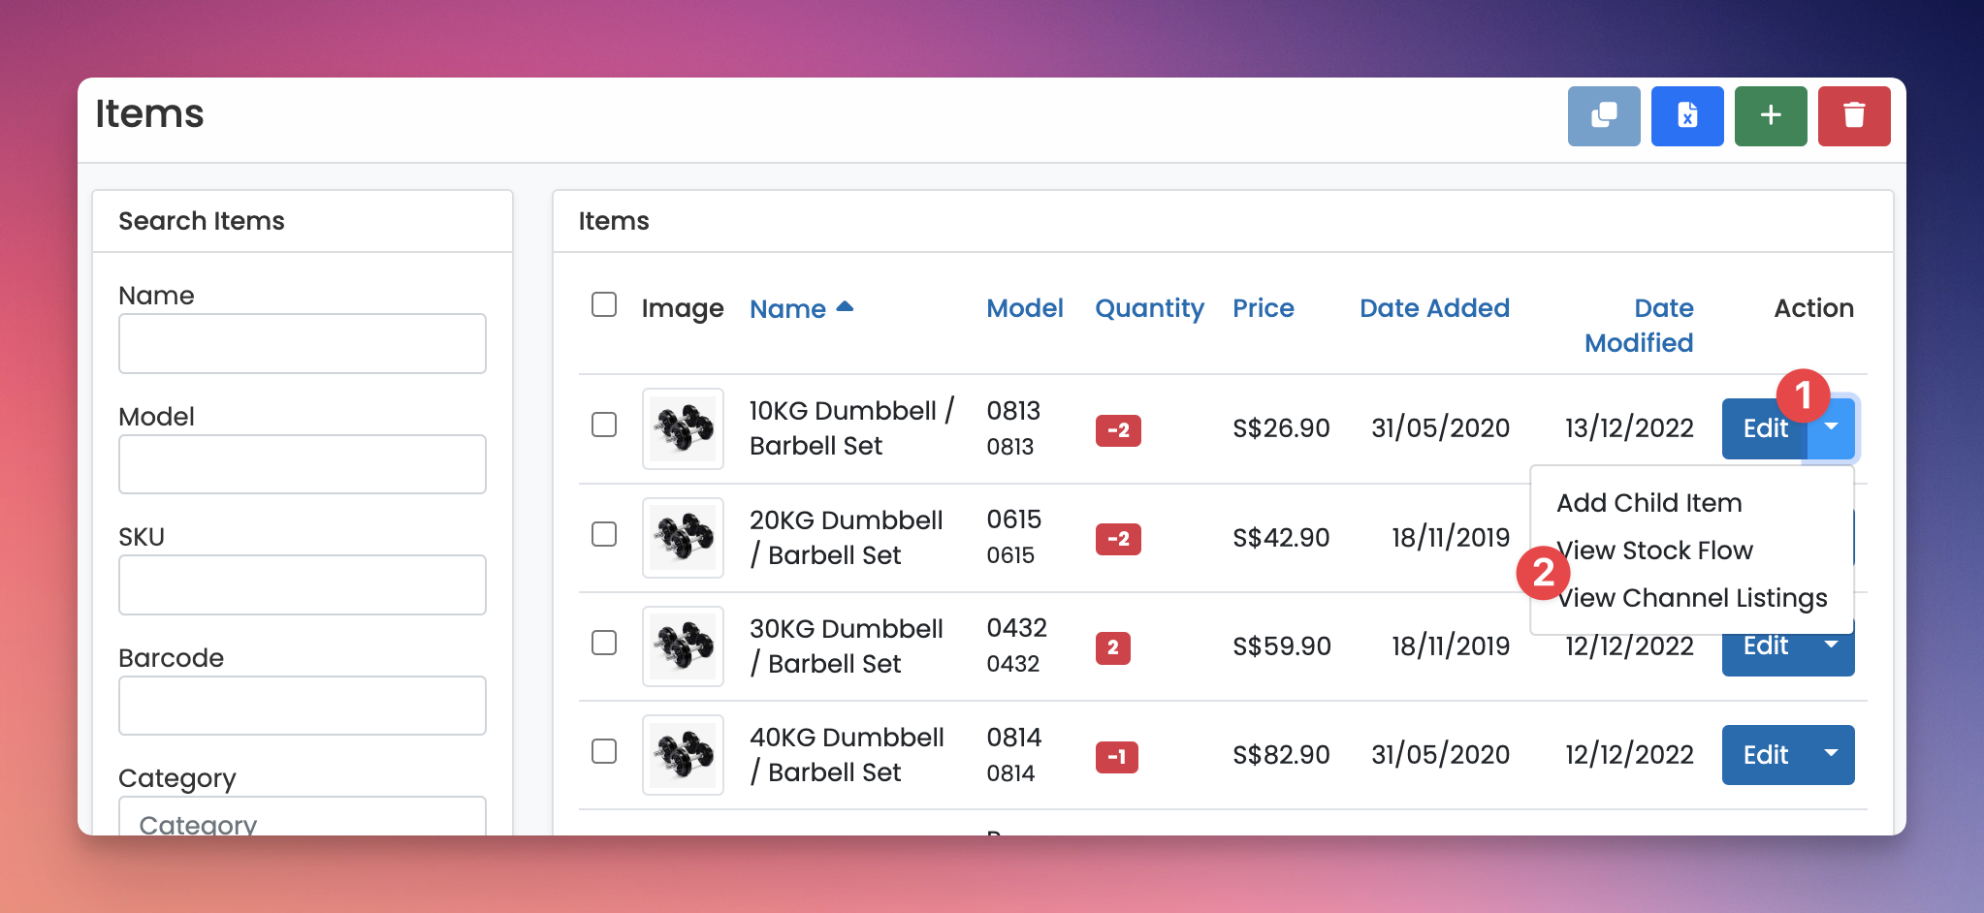1984x913 pixels.
Task: Sort by Date Modified column header
Action: pyautogui.click(x=1639, y=326)
